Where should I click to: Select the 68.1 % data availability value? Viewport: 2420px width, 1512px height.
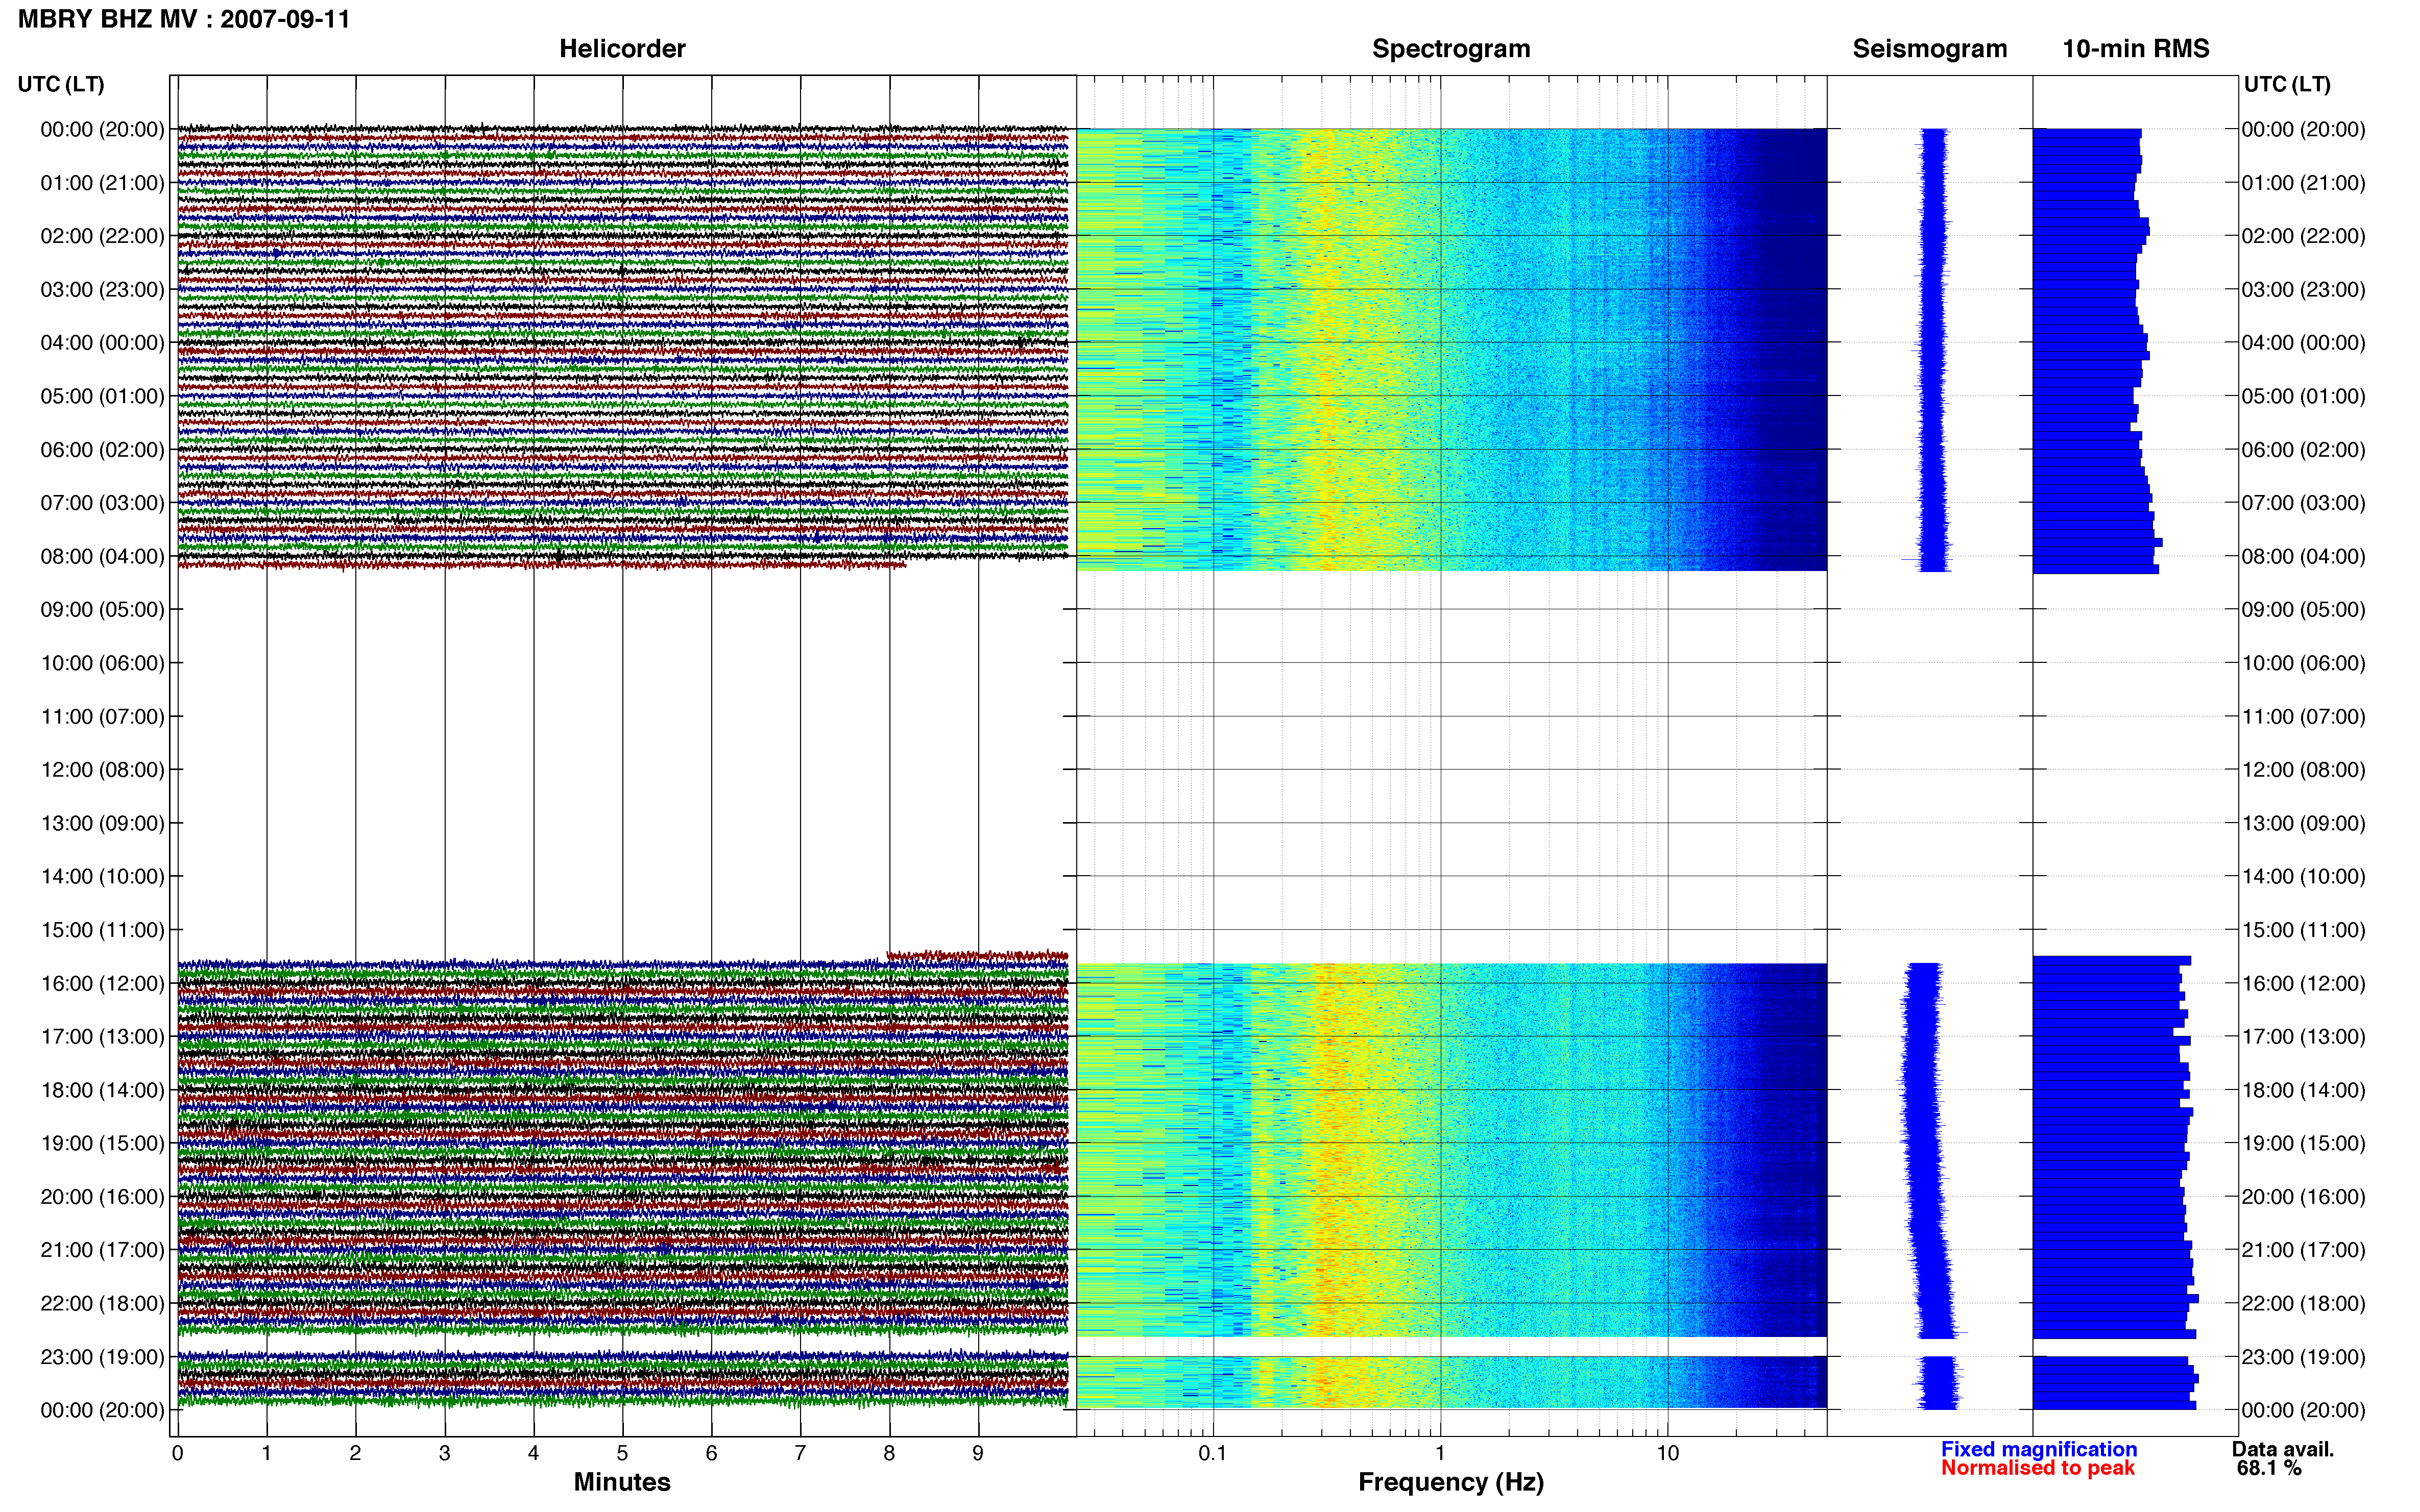[x=2270, y=1468]
